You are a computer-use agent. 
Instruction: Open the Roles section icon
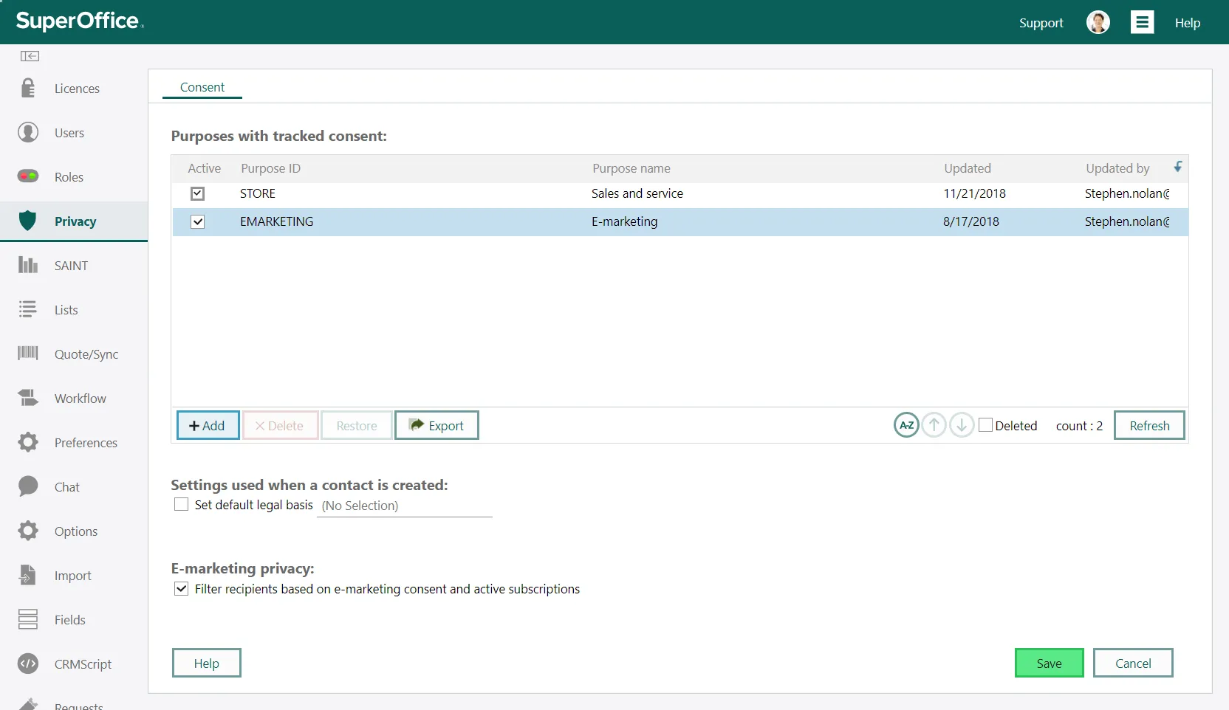pos(28,176)
